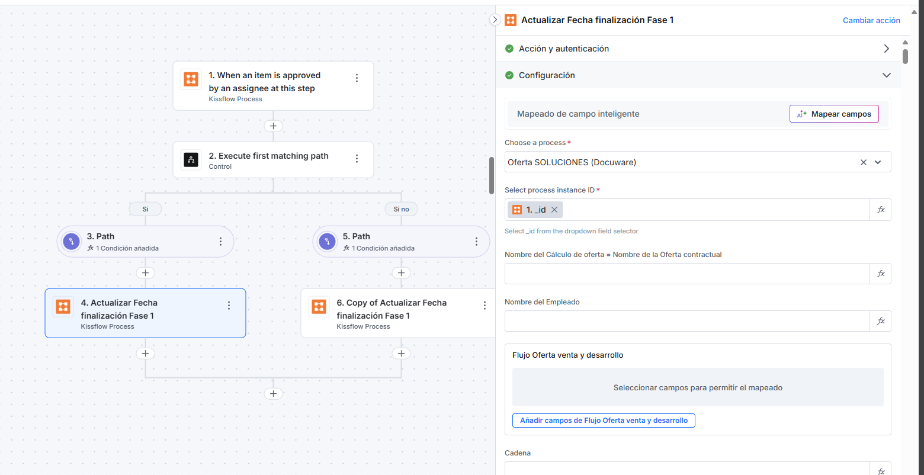Open formula editor for Nombre del Empleado

(881, 321)
